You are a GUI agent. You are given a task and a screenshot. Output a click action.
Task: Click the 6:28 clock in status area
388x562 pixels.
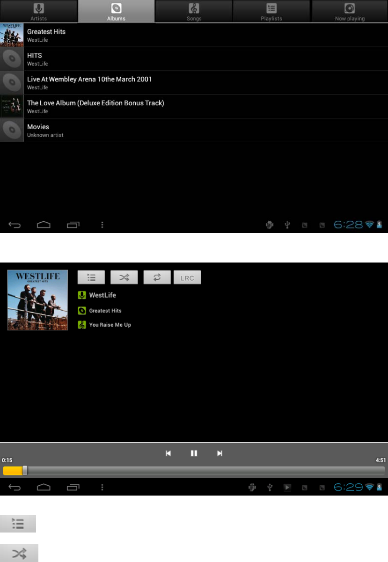click(348, 225)
